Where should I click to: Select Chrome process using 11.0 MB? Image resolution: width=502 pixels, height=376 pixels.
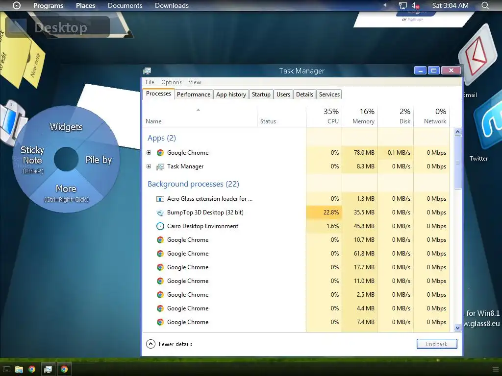[x=224, y=281]
